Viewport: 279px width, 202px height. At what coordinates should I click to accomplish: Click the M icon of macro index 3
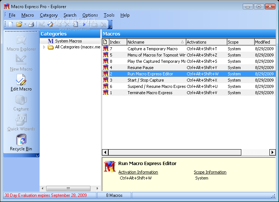click(x=106, y=80)
